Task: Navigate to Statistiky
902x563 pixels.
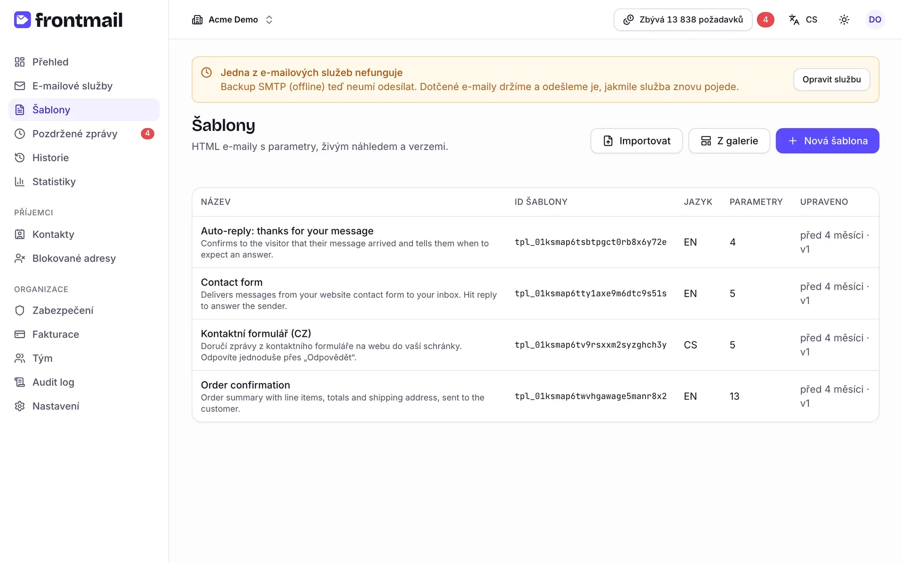Action: click(x=84, y=182)
